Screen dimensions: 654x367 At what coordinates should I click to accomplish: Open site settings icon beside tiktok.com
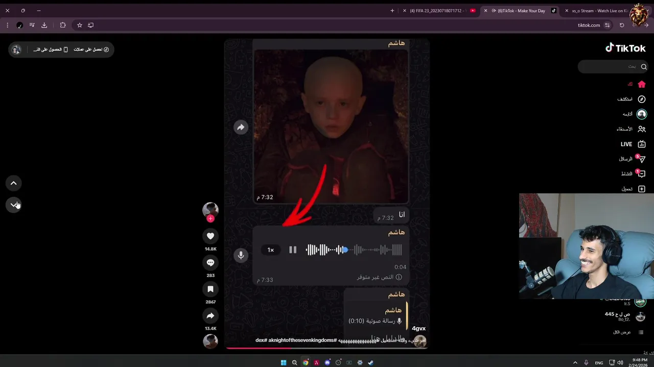pos(607,25)
